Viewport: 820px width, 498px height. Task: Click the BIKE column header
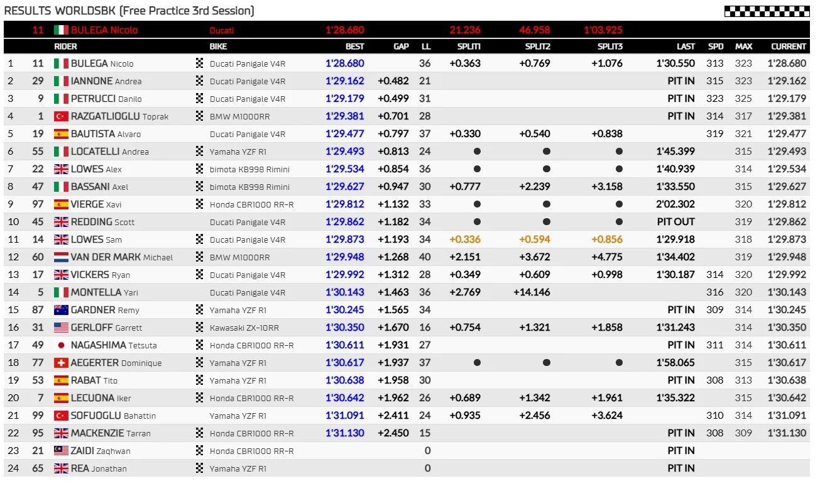point(218,47)
